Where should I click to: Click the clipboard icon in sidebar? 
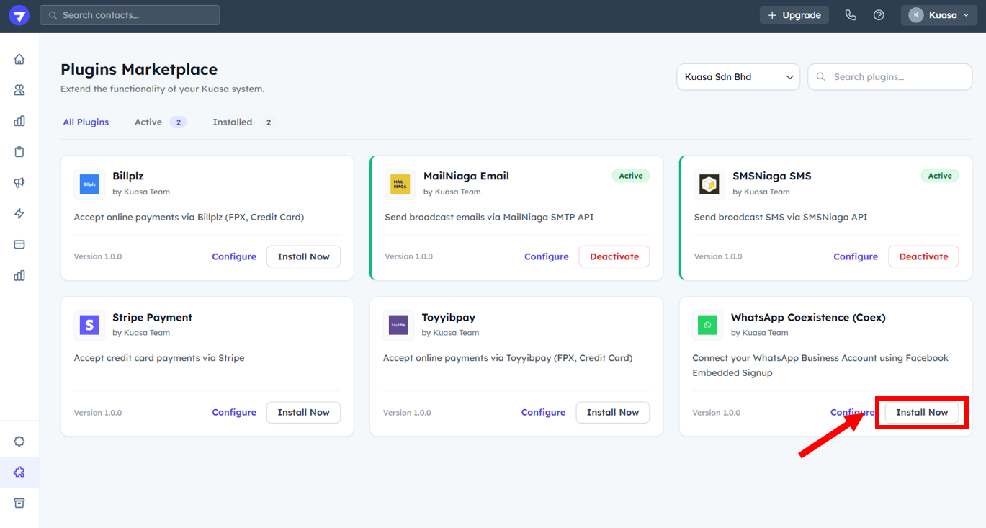[19, 152]
